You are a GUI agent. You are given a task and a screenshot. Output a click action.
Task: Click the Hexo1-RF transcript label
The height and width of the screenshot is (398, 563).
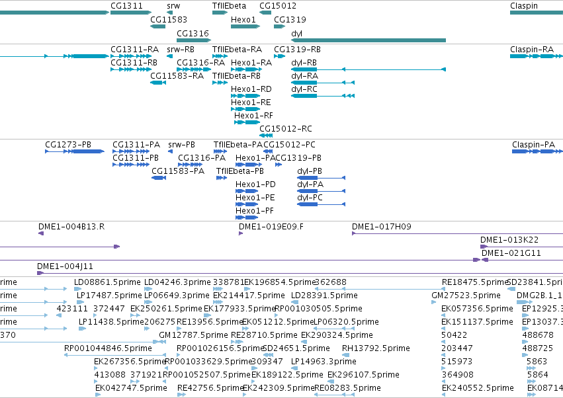click(x=253, y=116)
